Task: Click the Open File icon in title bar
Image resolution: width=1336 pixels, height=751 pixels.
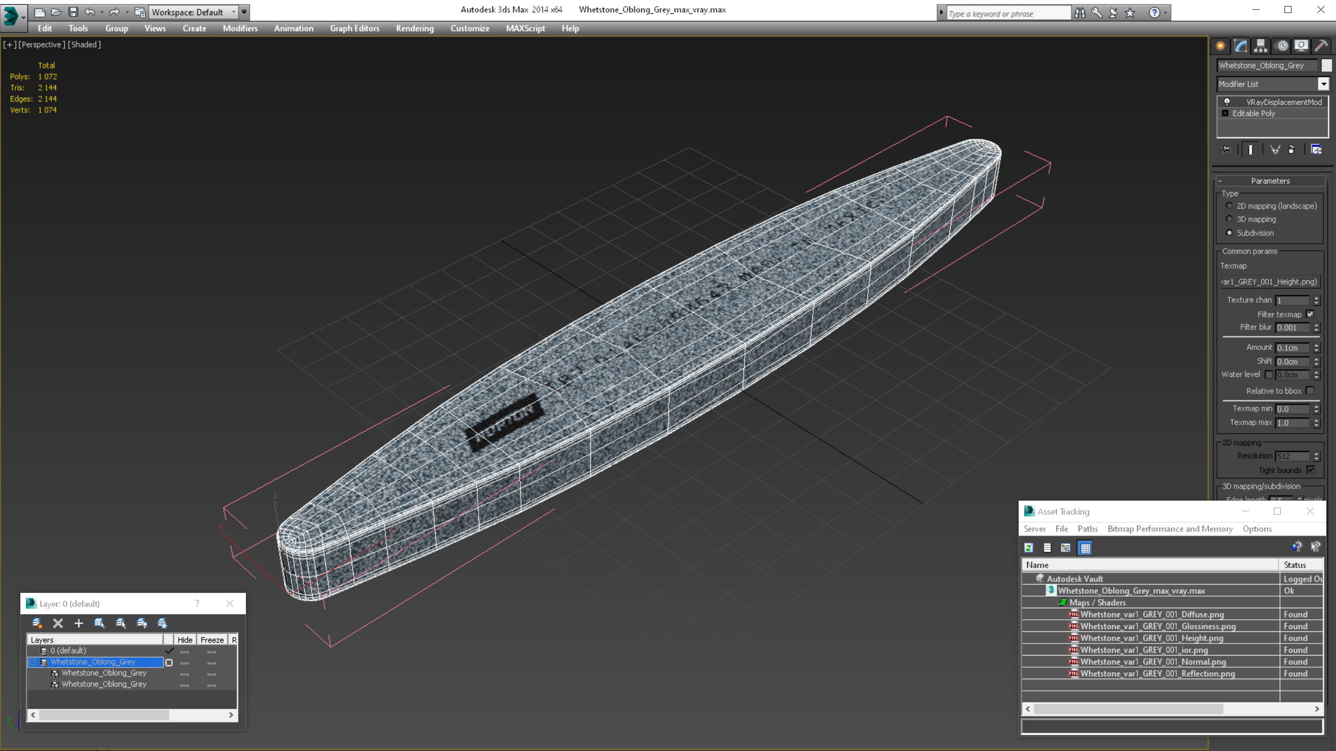Action: pyautogui.click(x=57, y=12)
